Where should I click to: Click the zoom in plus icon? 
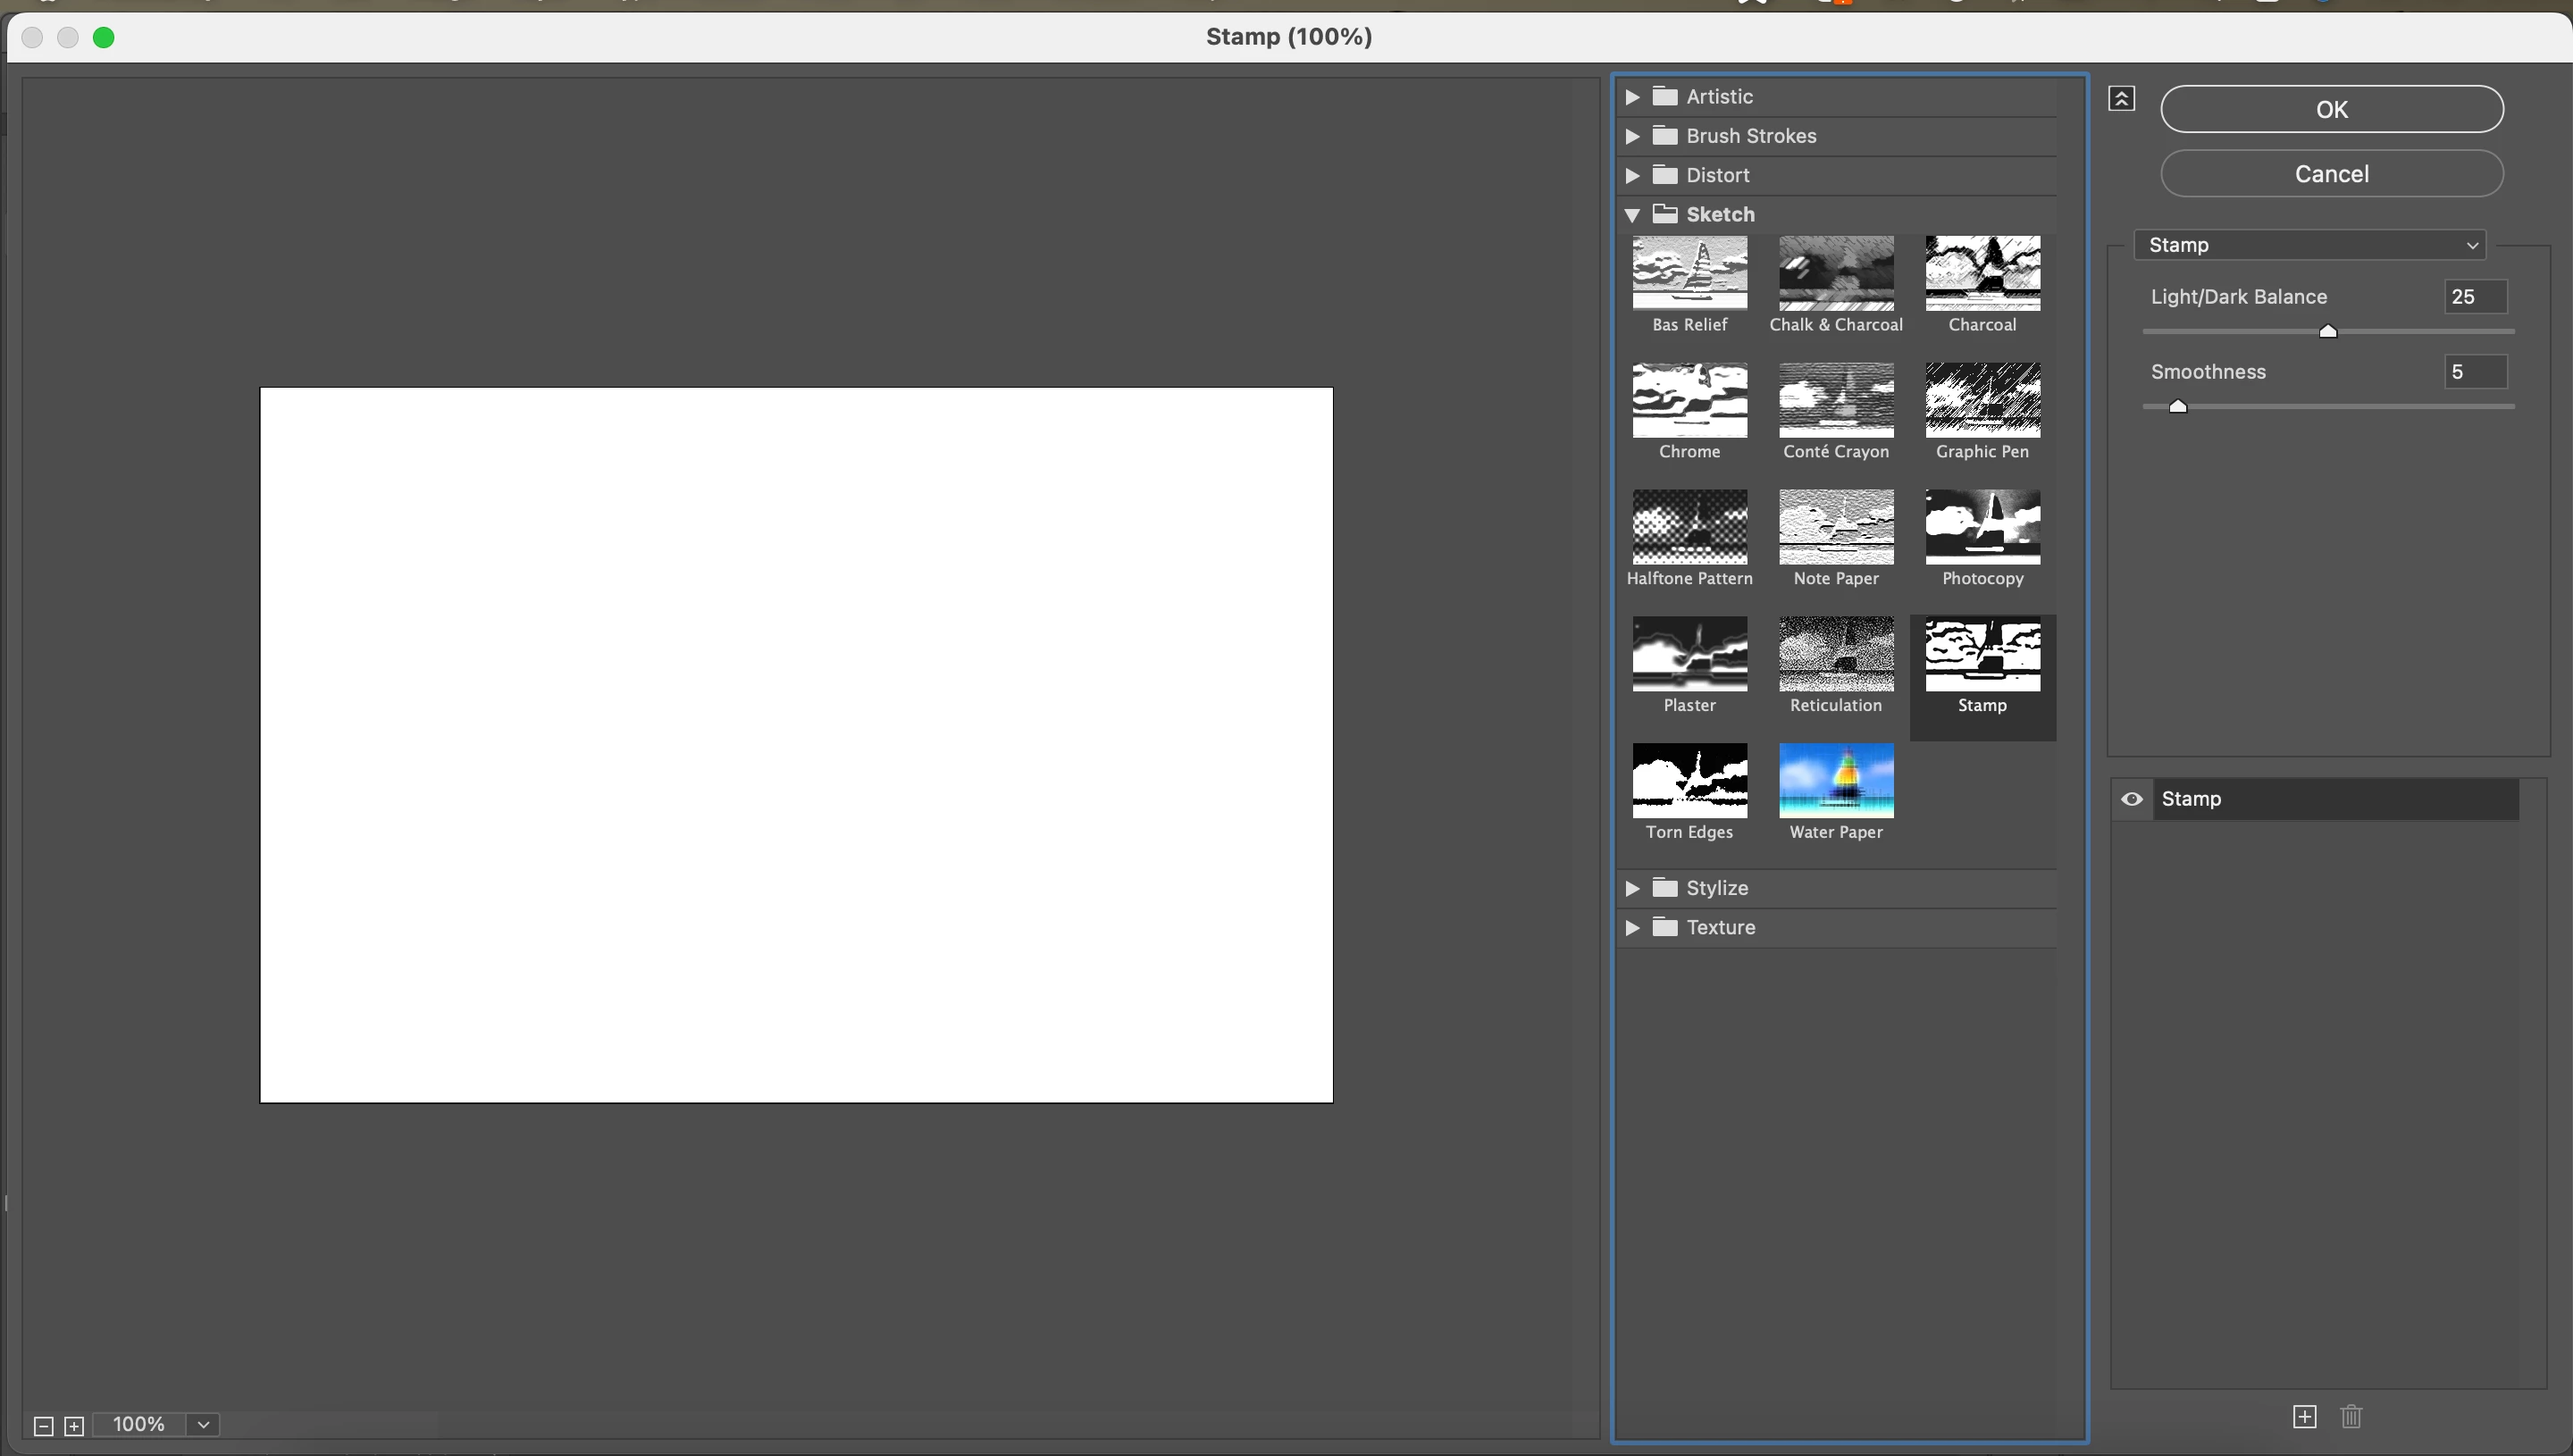pyautogui.click(x=74, y=1426)
